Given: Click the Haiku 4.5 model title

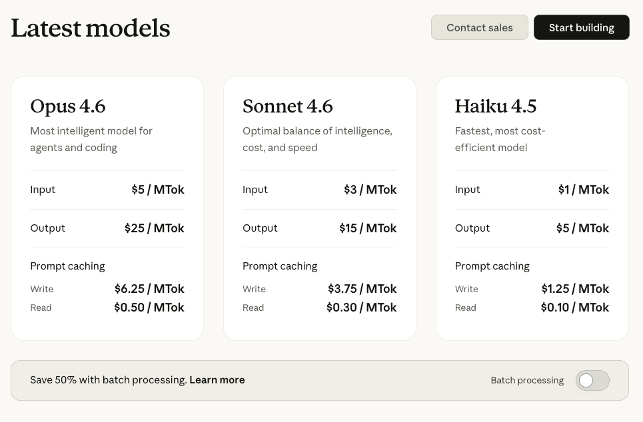Looking at the screenshot, I should click(x=495, y=106).
